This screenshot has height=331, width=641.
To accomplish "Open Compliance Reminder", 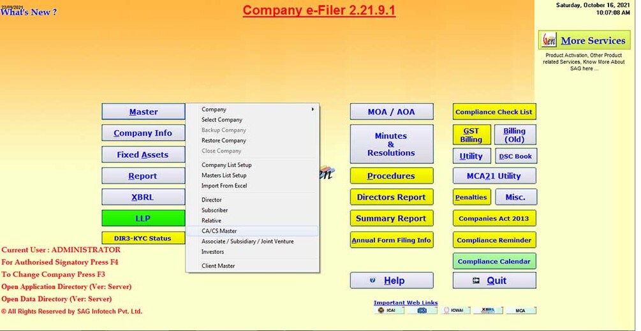I will click(x=494, y=240).
